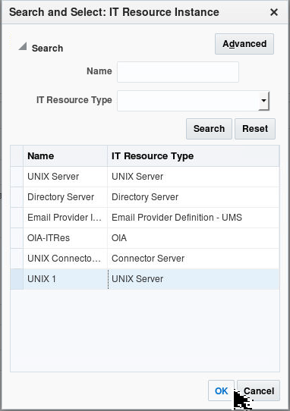Image resolution: width=290 pixels, height=411 pixels.
Task: Click the Search button
Action: tap(209, 129)
